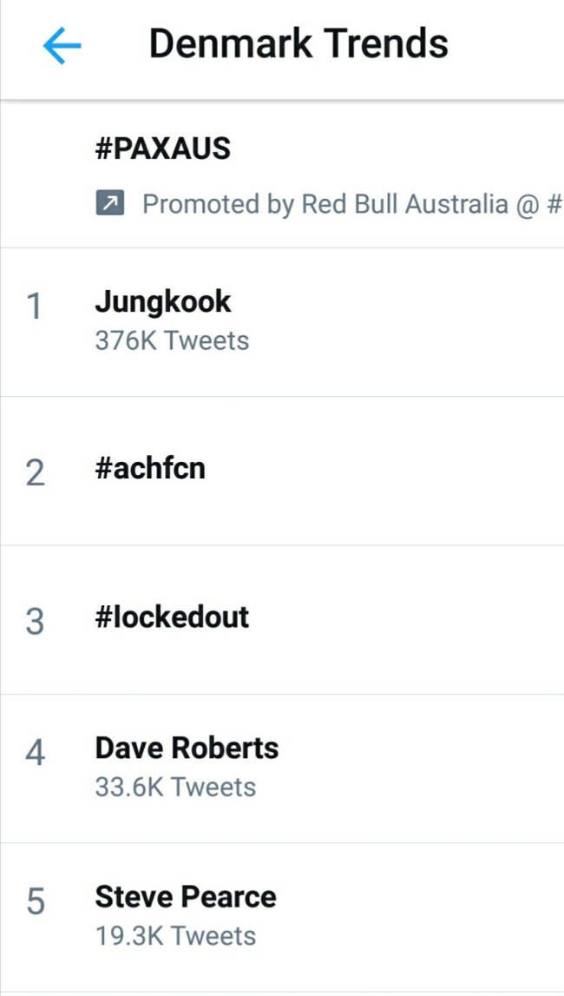This screenshot has width=564, height=996.
Task: Tap the 33.6K Tweets label
Action: click(x=176, y=787)
